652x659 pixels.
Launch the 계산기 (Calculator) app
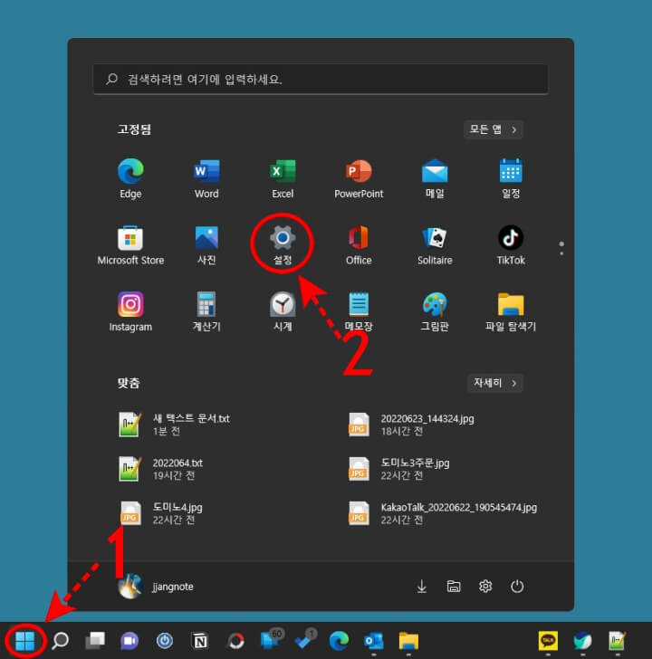click(x=206, y=311)
